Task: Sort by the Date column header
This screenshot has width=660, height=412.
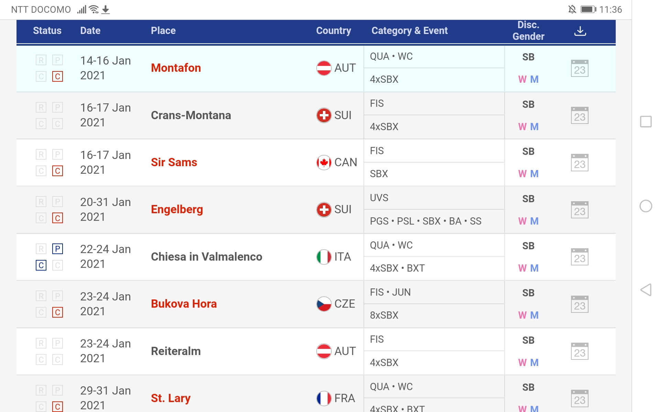Action: pos(90,31)
